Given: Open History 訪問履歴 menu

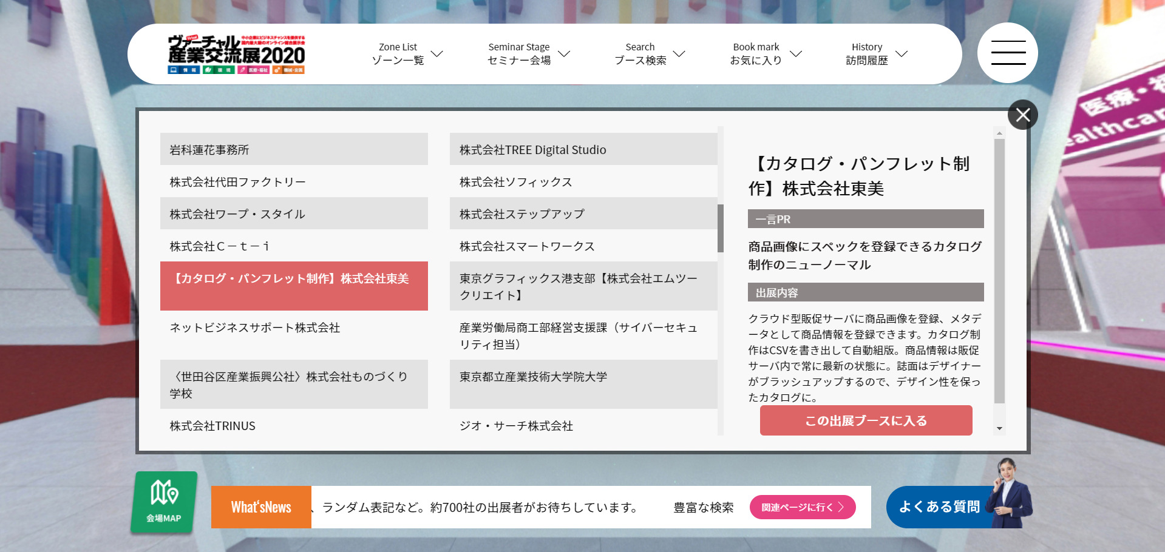Looking at the screenshot, I should pyautogui.click(x=867, y=53).
